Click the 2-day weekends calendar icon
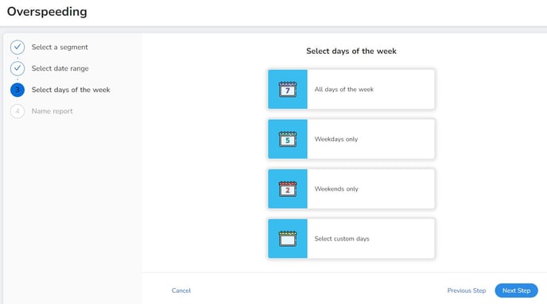The image size is (547, 304). [288, 189]
